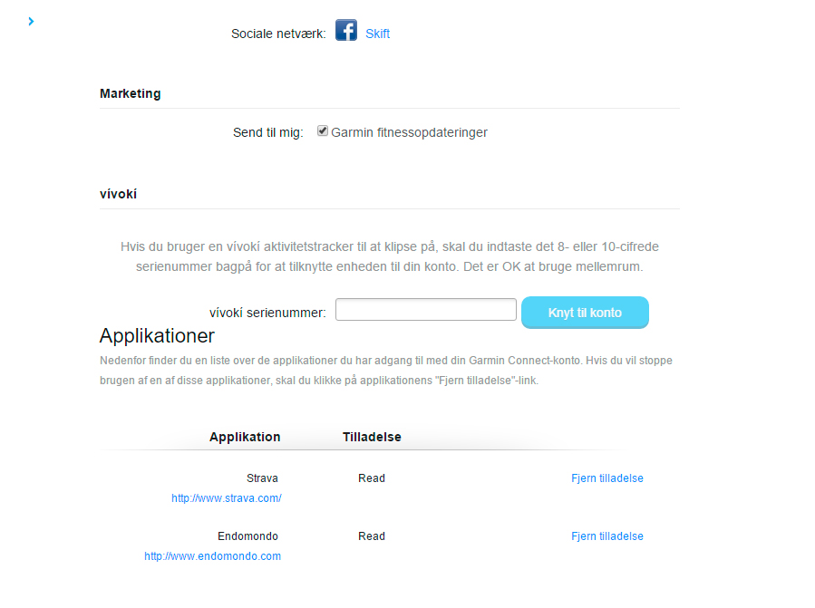Toggle the Garmin fitnessopdateringer checkbox

[323, 131]
